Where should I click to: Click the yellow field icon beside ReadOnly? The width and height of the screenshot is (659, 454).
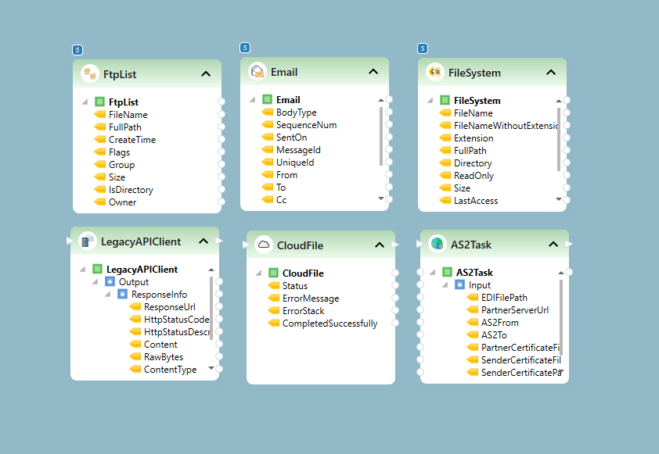445,175
